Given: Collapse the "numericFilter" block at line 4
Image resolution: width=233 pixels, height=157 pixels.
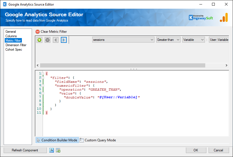Looking at the screenshot, I should (43, 85).
